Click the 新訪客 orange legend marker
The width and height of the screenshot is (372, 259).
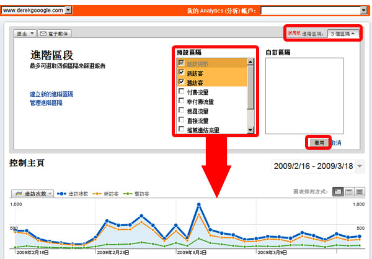tap(97, 194)
